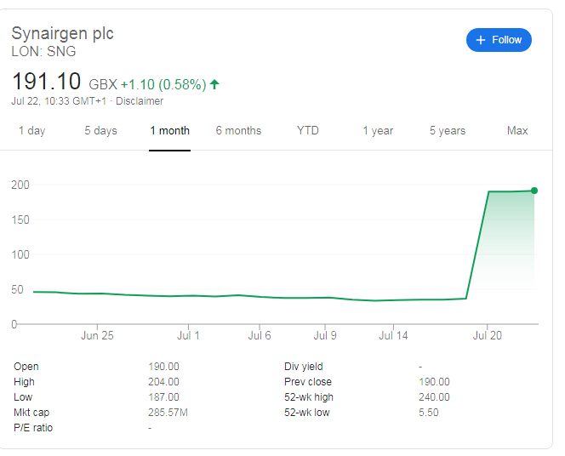The image size is (565, 456).
Task: Click the Synairgen plc title
Action: pyautogui.click(x=62, y=33)
